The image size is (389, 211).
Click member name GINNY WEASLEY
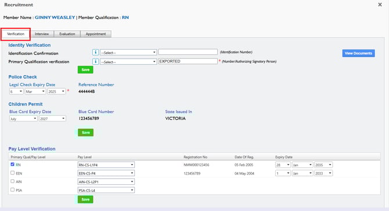click(x=55, y=17)
